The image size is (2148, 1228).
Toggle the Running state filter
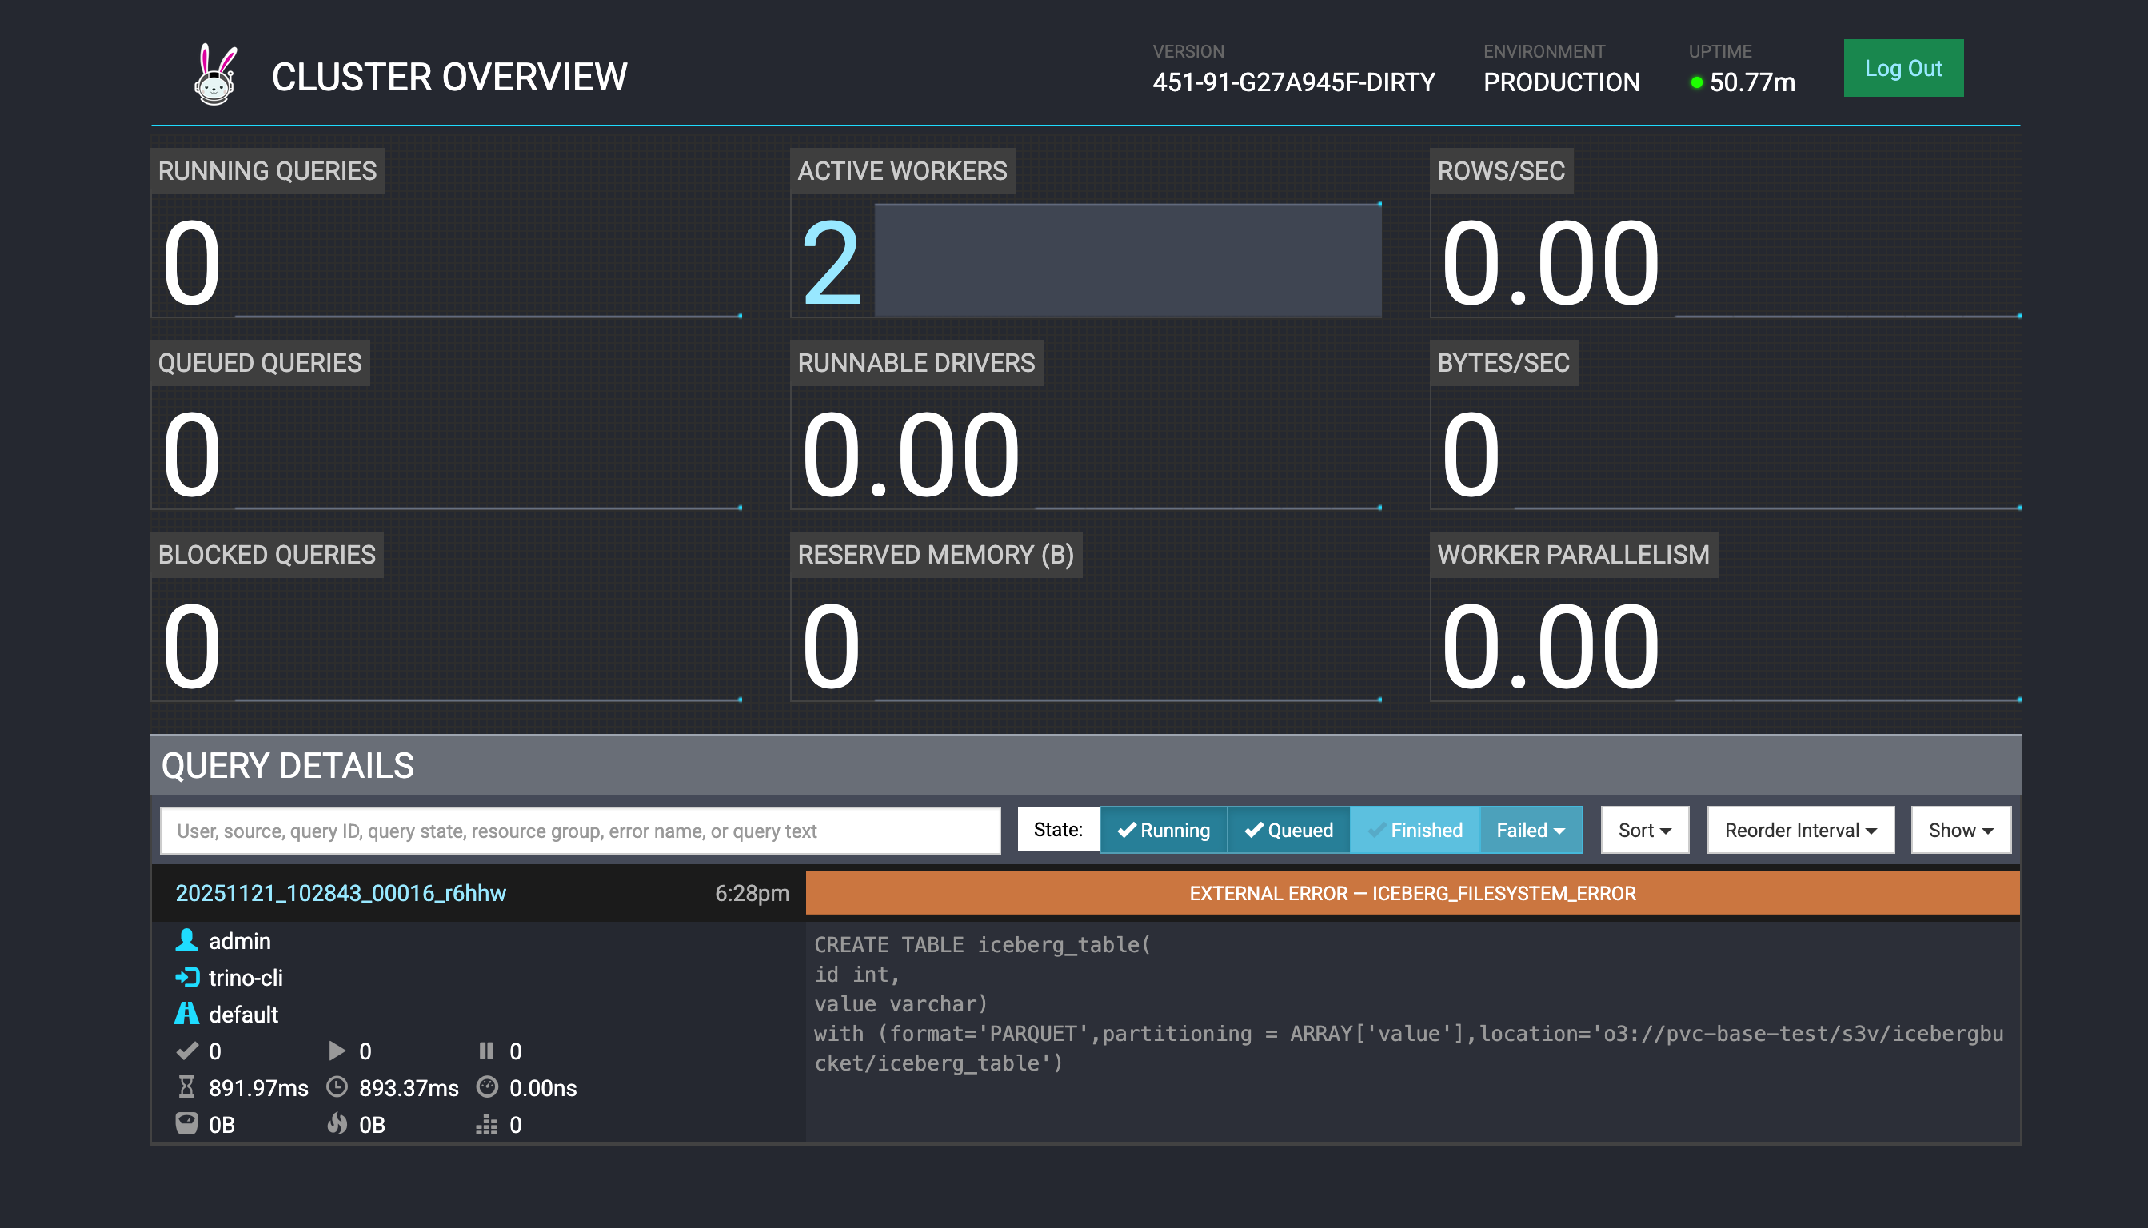1163,830
